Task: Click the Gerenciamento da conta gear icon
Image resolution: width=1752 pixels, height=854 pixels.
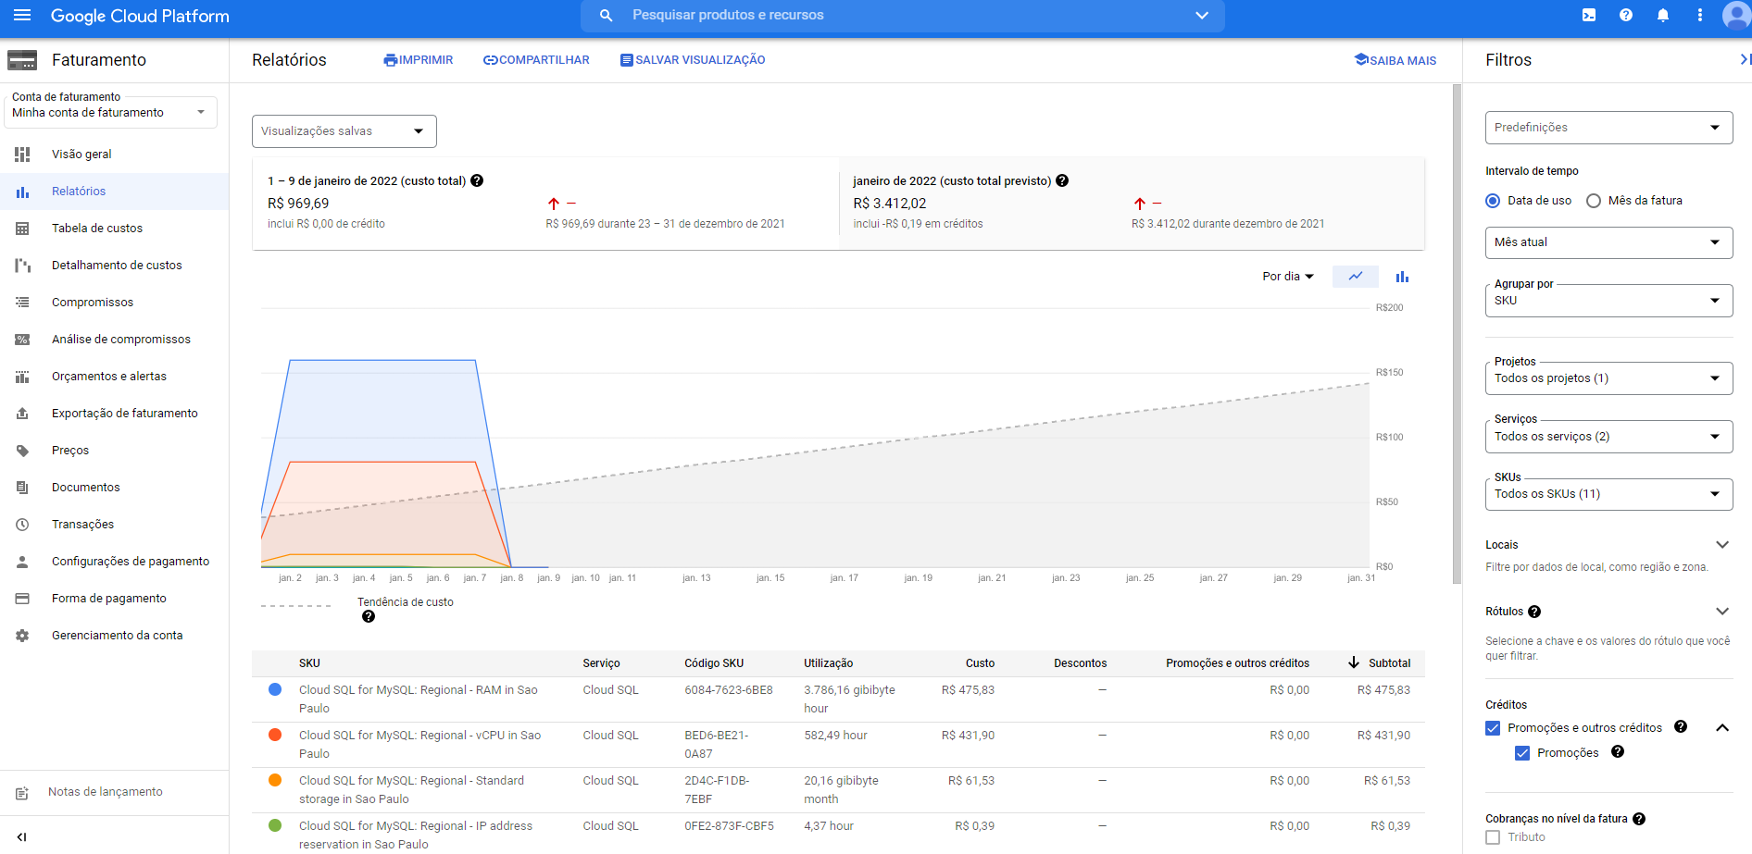Action: click(x=22, y=636)
